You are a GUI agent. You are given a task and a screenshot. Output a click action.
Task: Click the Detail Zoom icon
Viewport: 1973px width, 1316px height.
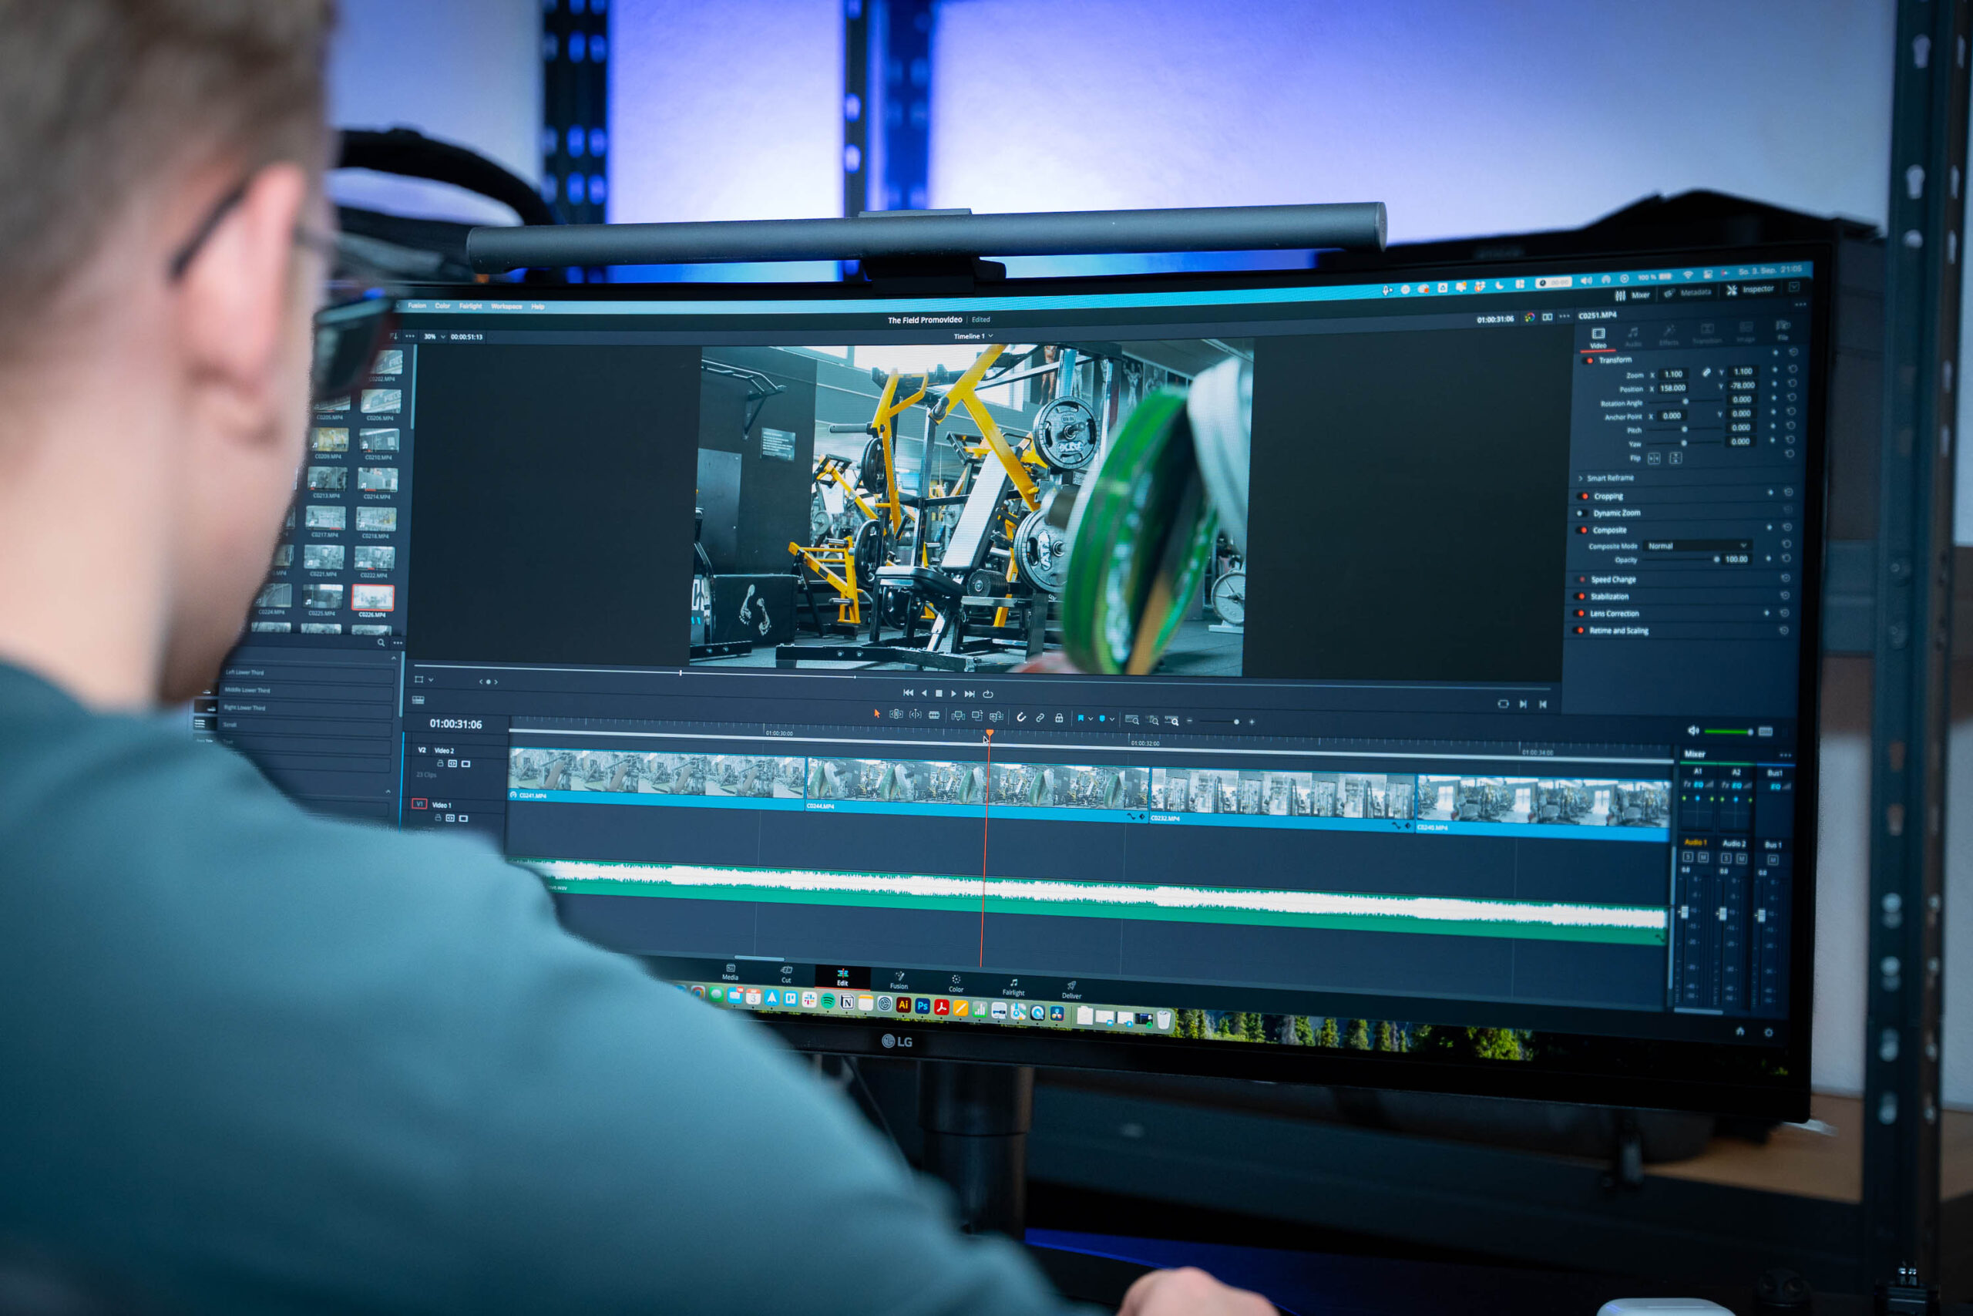(x=1151, y=720)
